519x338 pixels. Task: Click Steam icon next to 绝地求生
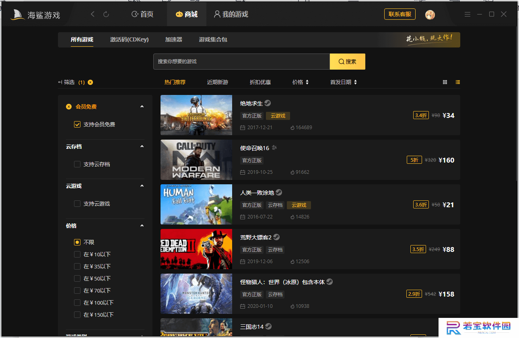(x=268, y=103)
